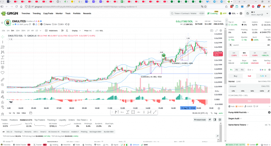Screen dimensions: 271x146
Task: Delete drawings using trash icon
Action: pyautogui.click(x=2, y=114)
